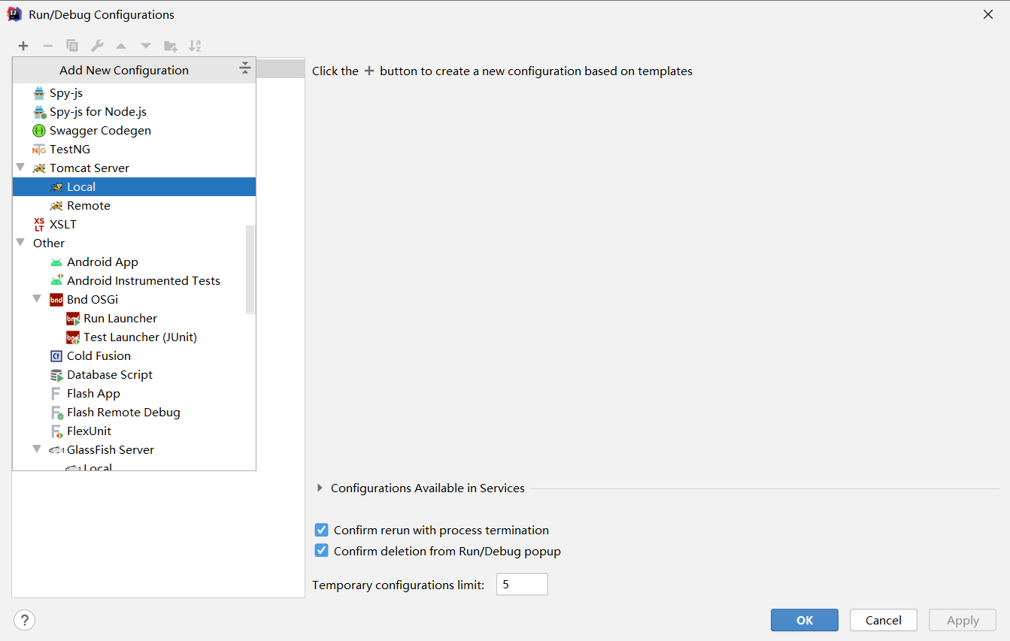This screenshot has height=641, width=1010.
Task: Click the Add New Configuration plus icon
Action: pyautogui.click(x=23, y=46)
